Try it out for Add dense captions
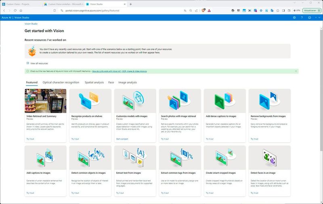 210,139
